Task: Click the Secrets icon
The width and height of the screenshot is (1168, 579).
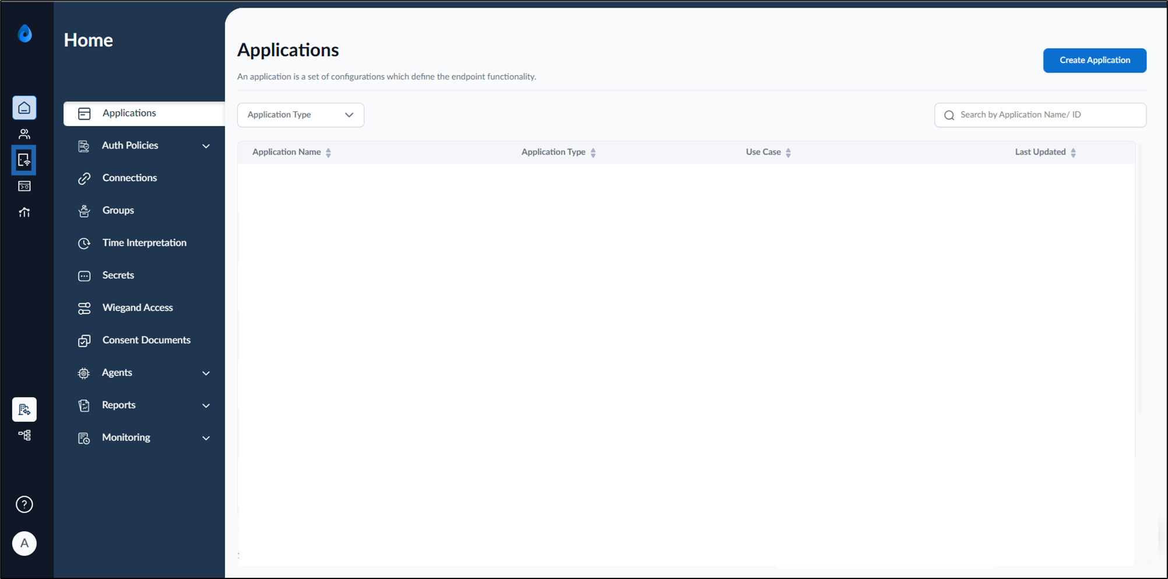Action: [x=85, y=276]
